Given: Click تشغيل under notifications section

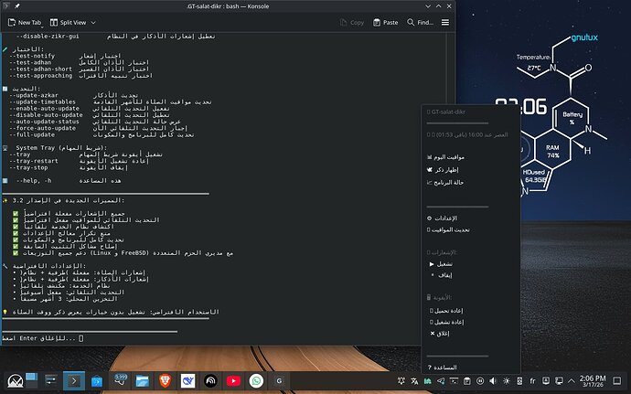Looking at the screenshot, I should tap(441, 264).
